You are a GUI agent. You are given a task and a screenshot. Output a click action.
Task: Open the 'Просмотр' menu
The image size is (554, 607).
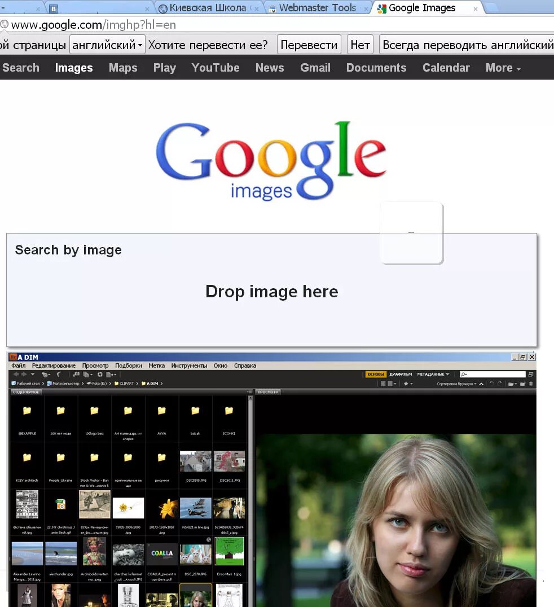click(95, 366)
